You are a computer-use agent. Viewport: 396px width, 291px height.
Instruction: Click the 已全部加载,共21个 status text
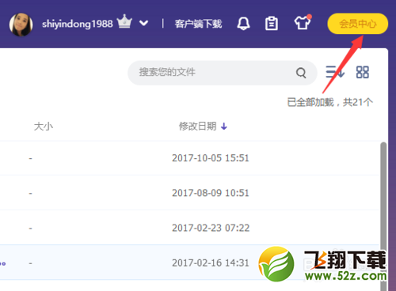pos(330,102)
